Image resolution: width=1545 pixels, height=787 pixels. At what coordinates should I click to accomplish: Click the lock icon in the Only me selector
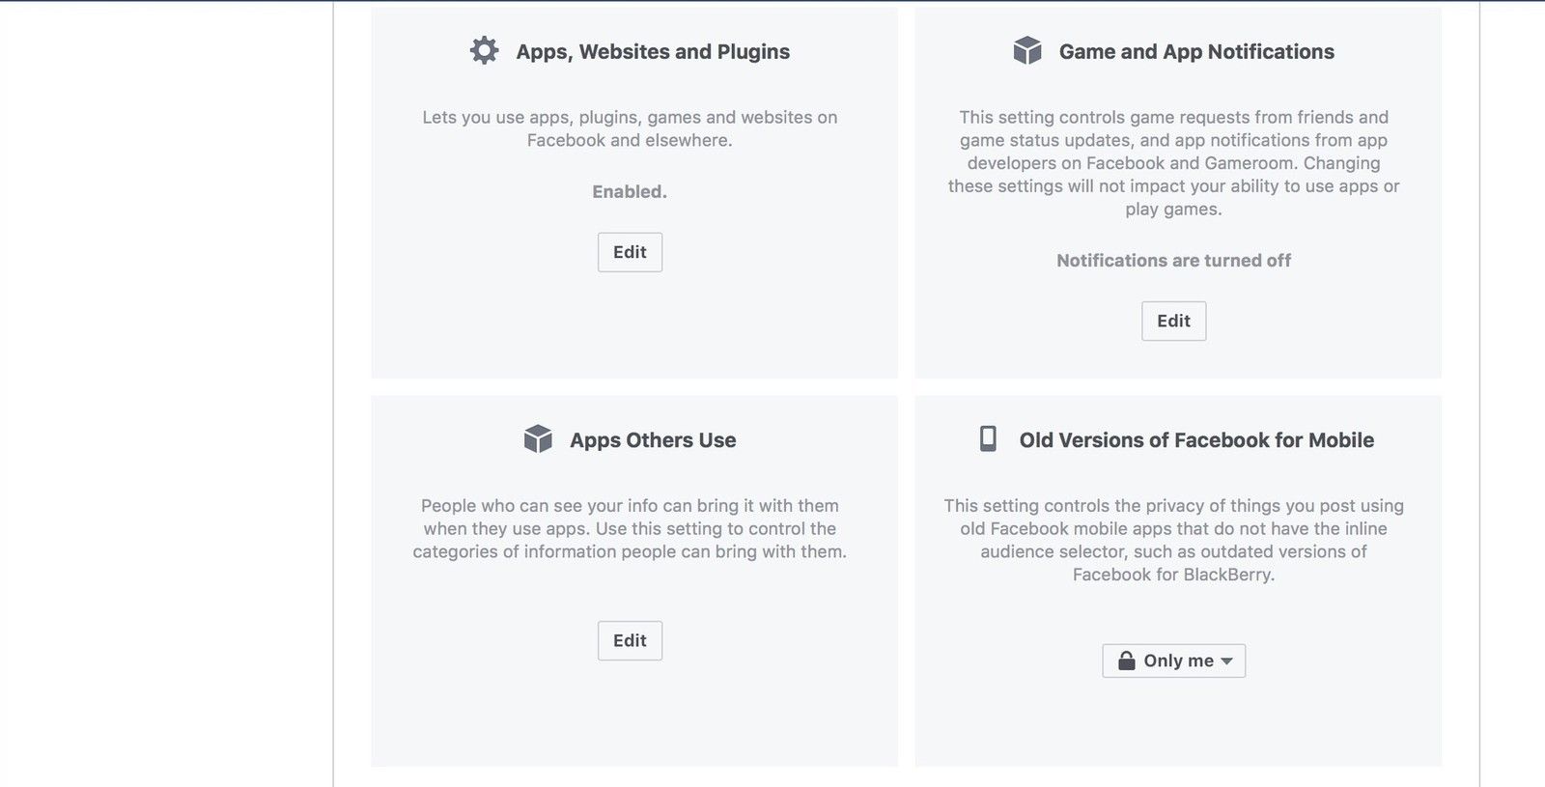pyautogui.click(x=1126, y=661)
